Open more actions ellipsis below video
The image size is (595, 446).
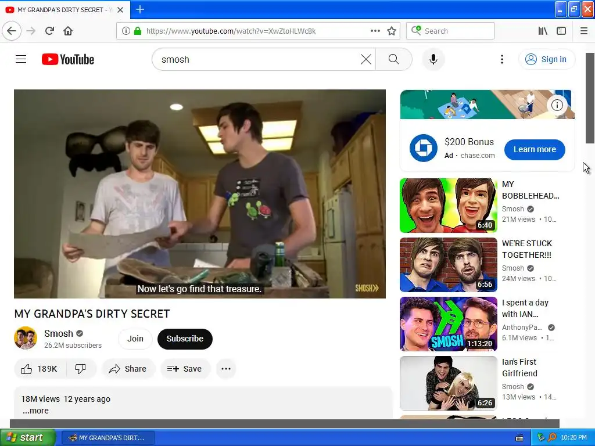coord(226,369)
